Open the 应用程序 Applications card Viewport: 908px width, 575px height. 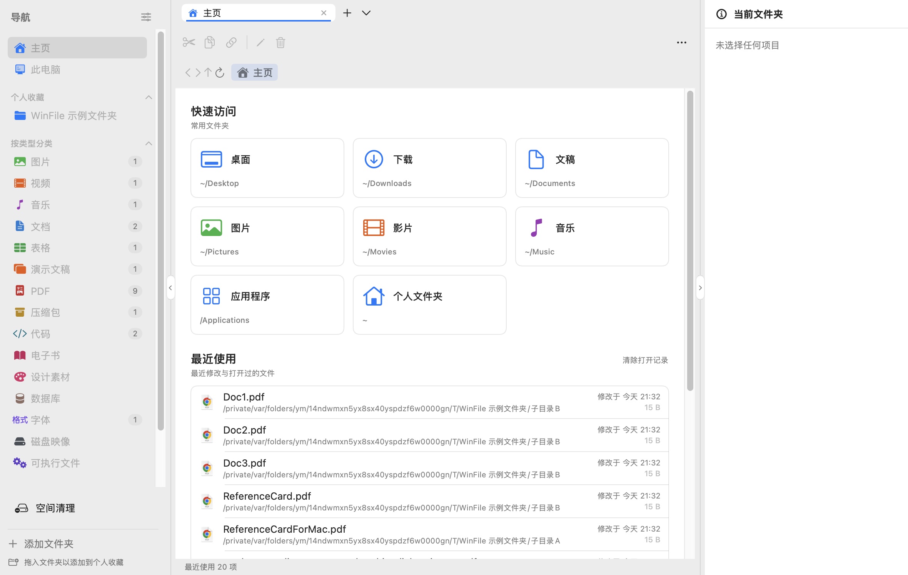(267, 305)
